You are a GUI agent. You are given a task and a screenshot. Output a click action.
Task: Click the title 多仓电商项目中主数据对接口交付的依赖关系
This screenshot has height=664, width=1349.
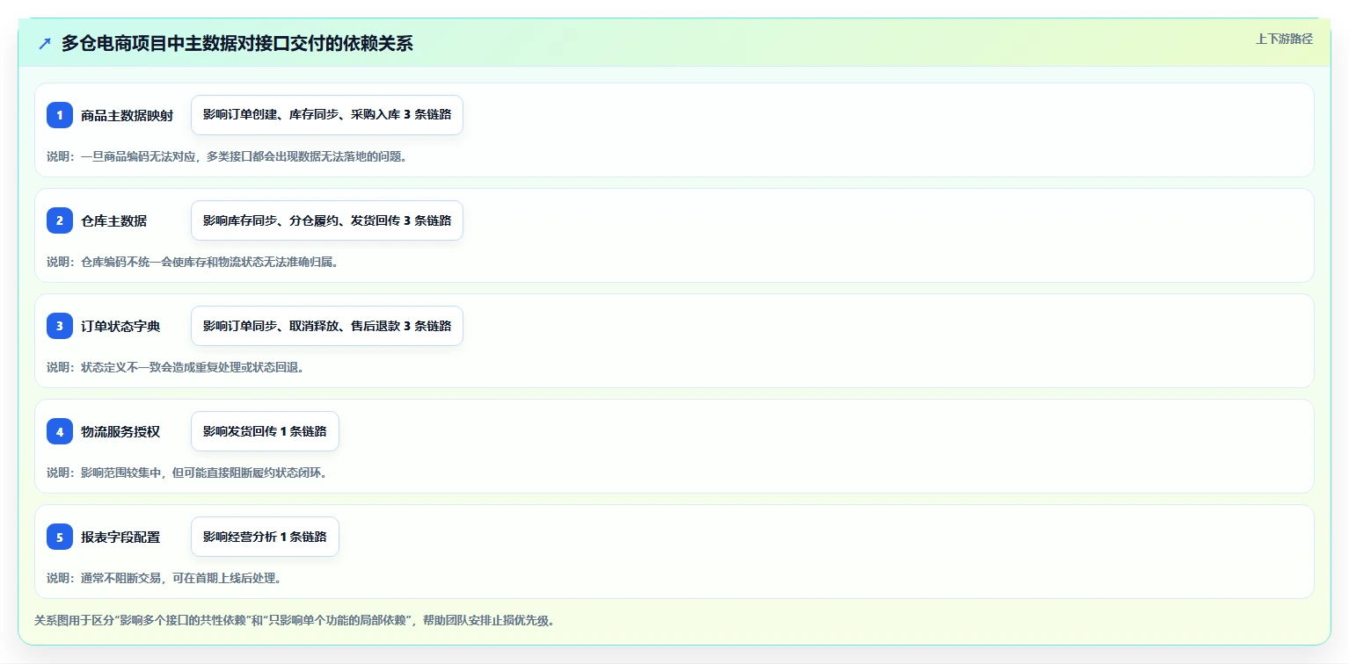click(x=237, y=43)
